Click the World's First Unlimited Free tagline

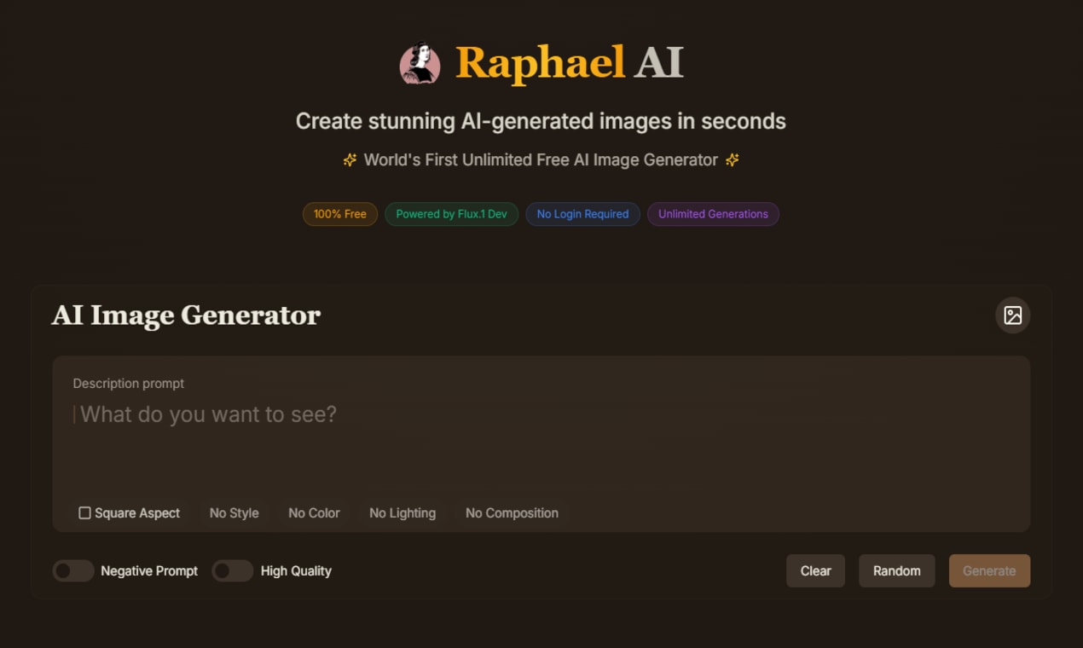tap(541, 160)
